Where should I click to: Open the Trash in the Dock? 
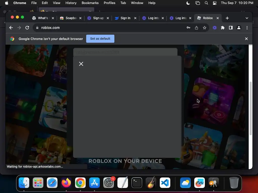click(x=234, y=183)
